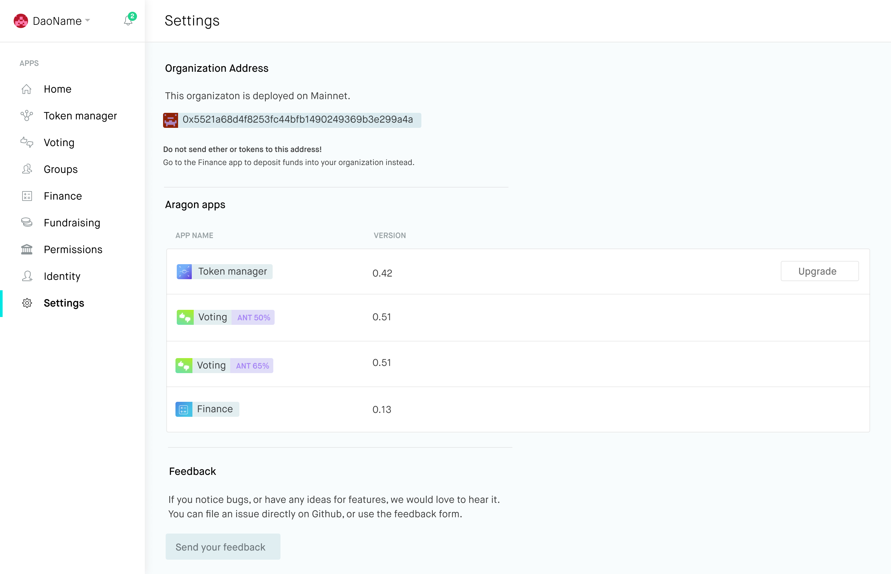Click the Voting ANT 50% app icon
The height and width of the screenshot is (574, 891).
click(185, 317)
